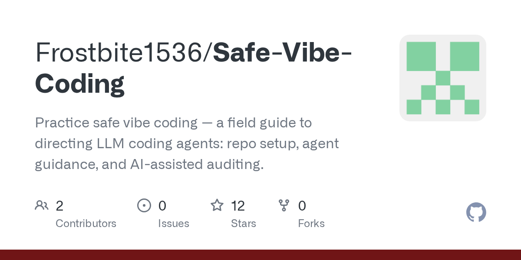Image resolution: width=521 pixels, height=260 pixels.
Task: Click the Contributors people icon
Action: click(x=42, y=205)
